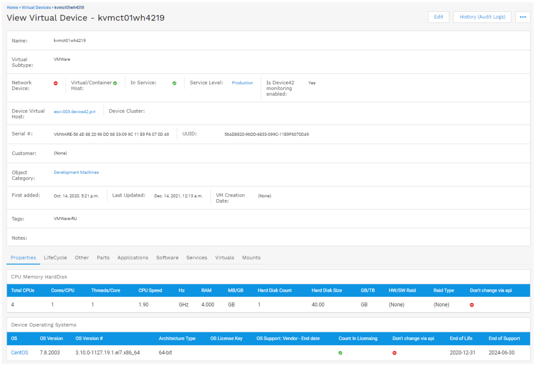
Task: Open the Services tab
Action: coord(197,257)
